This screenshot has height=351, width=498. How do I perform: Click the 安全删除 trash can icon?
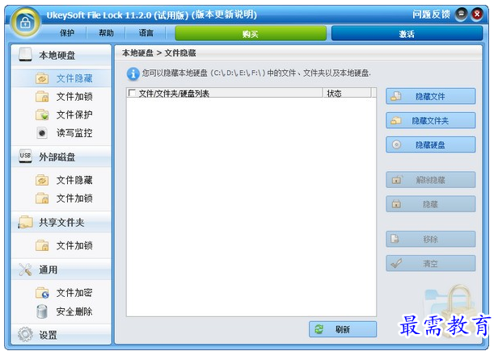point(42,311)
